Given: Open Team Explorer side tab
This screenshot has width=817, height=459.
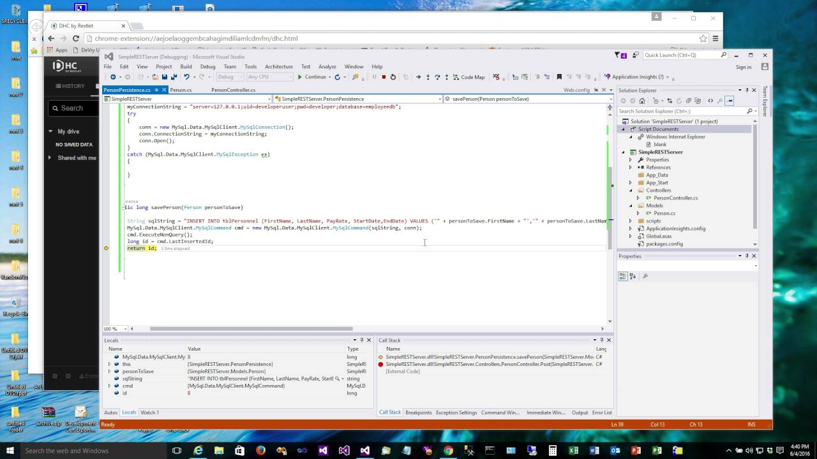Looking at the screenshot, I should click(x=765, y=101).
